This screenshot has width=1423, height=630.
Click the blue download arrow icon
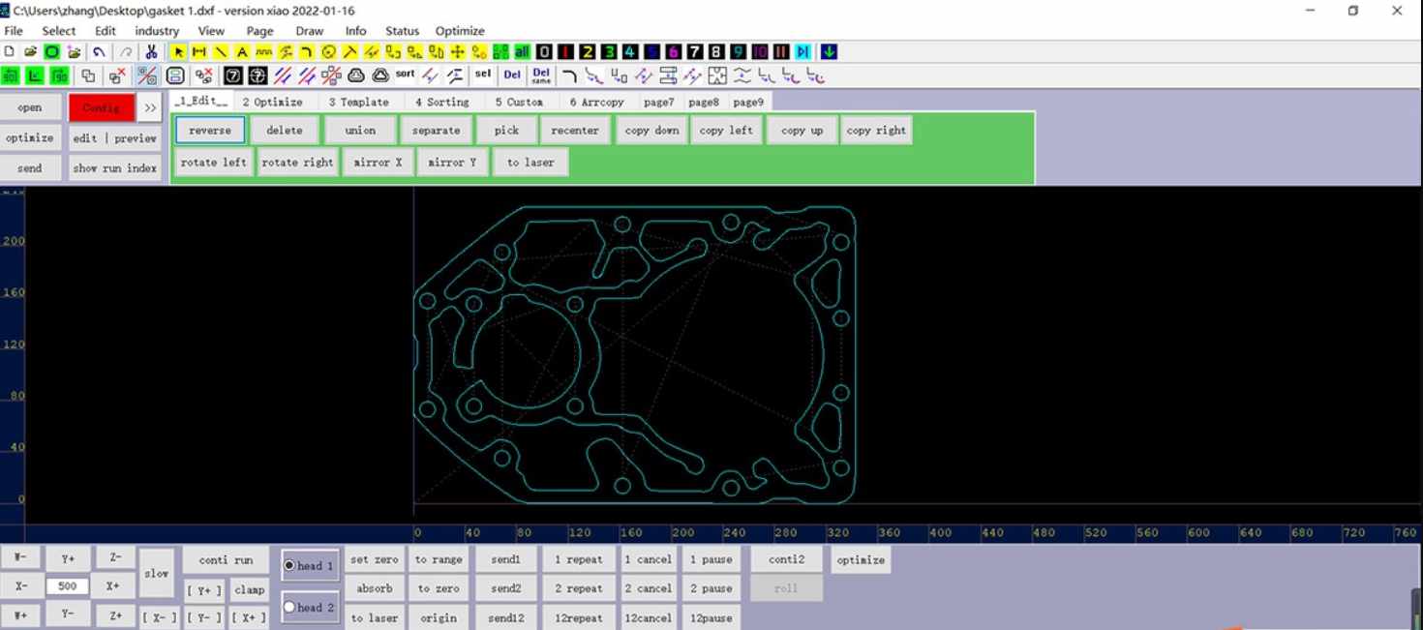pos(830,51)
